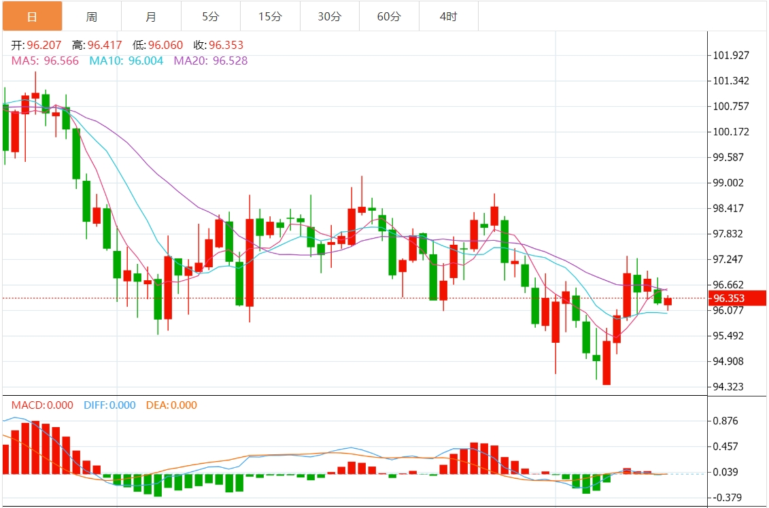The image size is (769, 508).
Task: Open the 5分 timeframe tab
Action: click(x=211, y=16)
